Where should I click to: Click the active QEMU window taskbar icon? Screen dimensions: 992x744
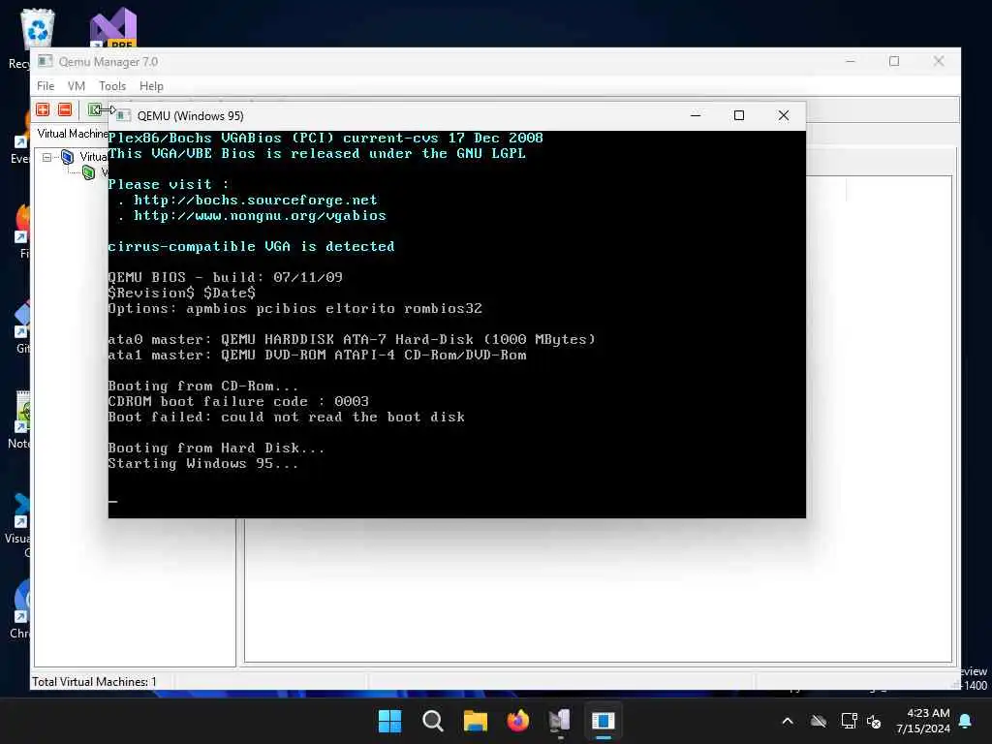[603, 721]
